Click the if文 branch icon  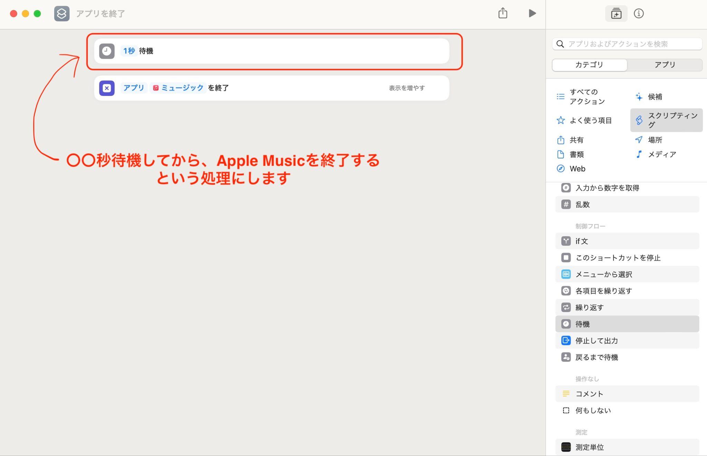pyautogui.click(x=566, y=241)
